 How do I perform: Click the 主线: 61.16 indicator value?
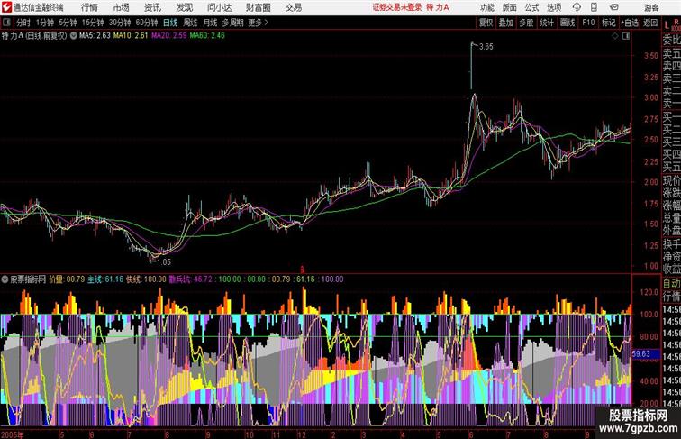[x=105, y=279]
